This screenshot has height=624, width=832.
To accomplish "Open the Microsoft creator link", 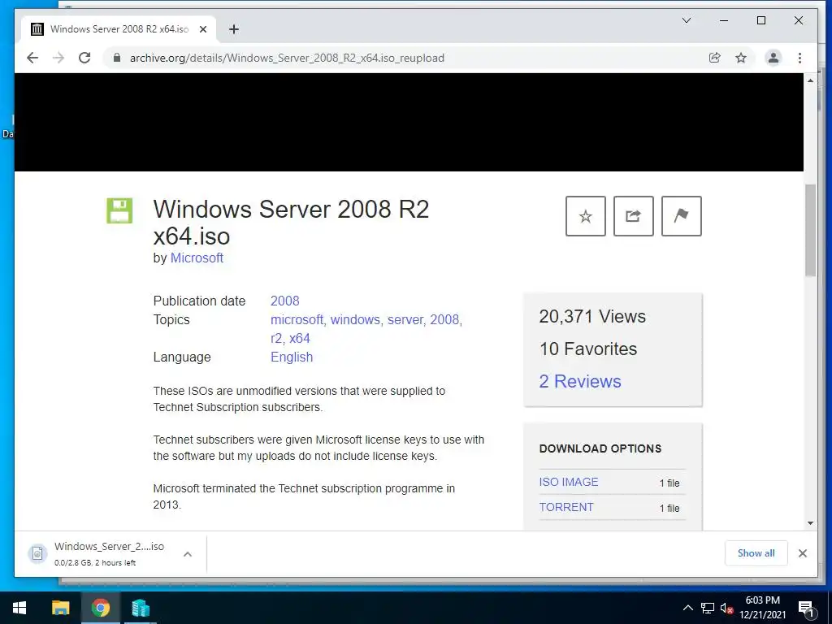I will (197, 258).
